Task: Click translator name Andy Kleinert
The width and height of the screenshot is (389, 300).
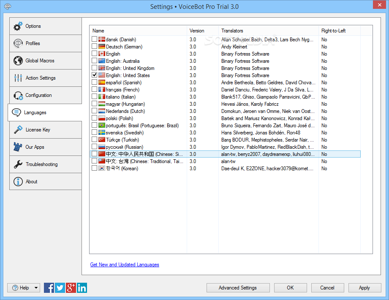Action: point(234,47)
